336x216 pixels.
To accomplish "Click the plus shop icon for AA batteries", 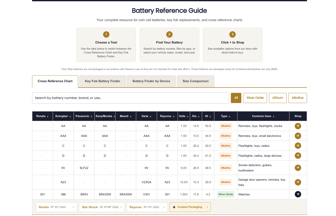I will coord(298,126).
